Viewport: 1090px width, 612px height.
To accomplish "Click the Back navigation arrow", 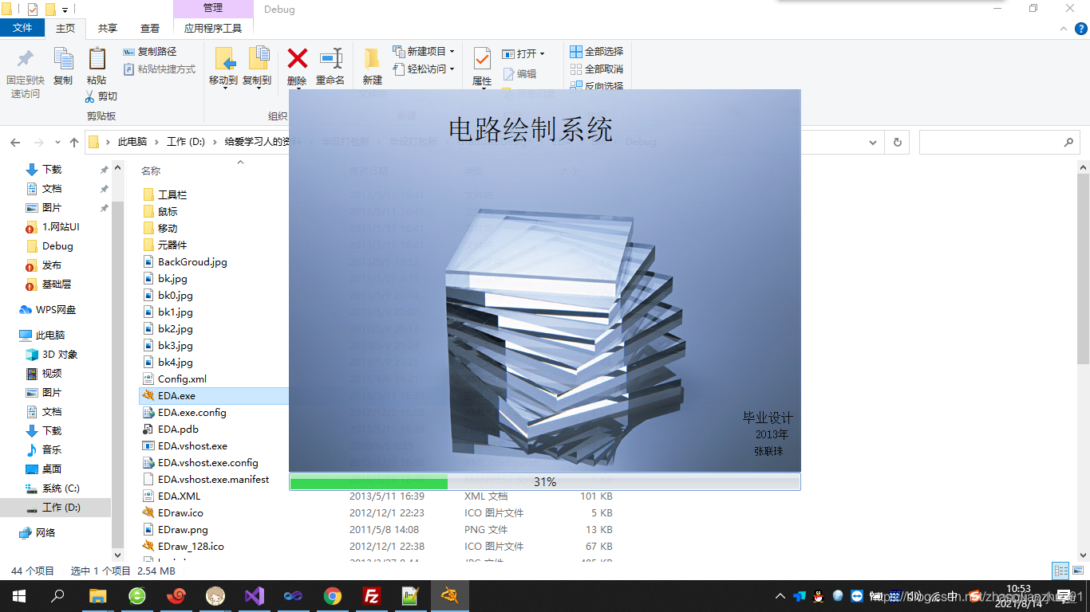I will click(15, 143).
